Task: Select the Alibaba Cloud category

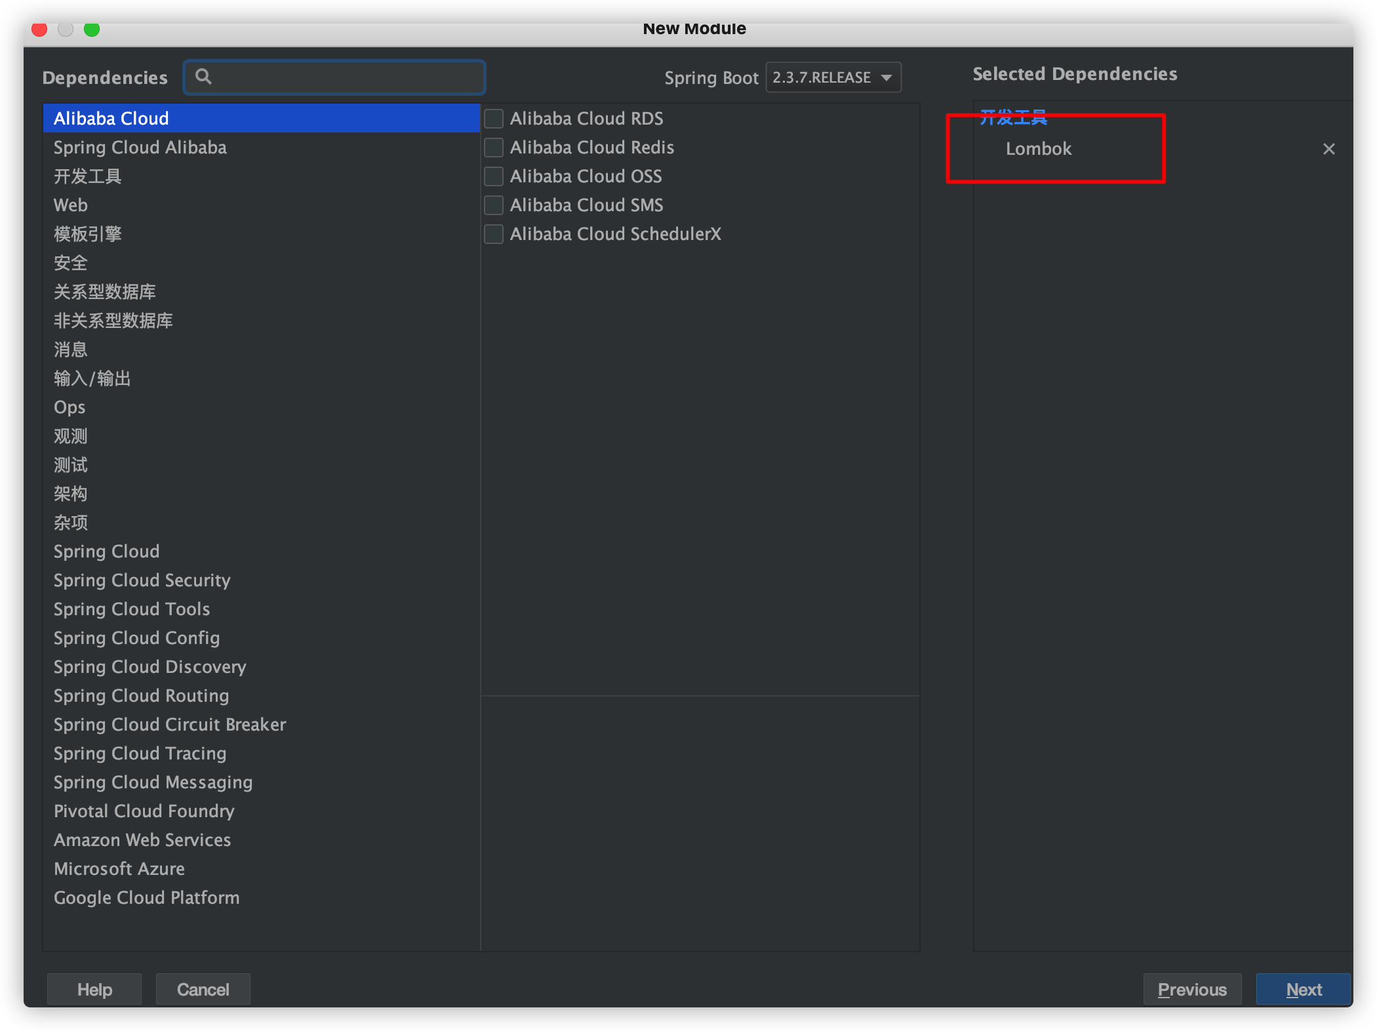Action: tap(261, 118)
